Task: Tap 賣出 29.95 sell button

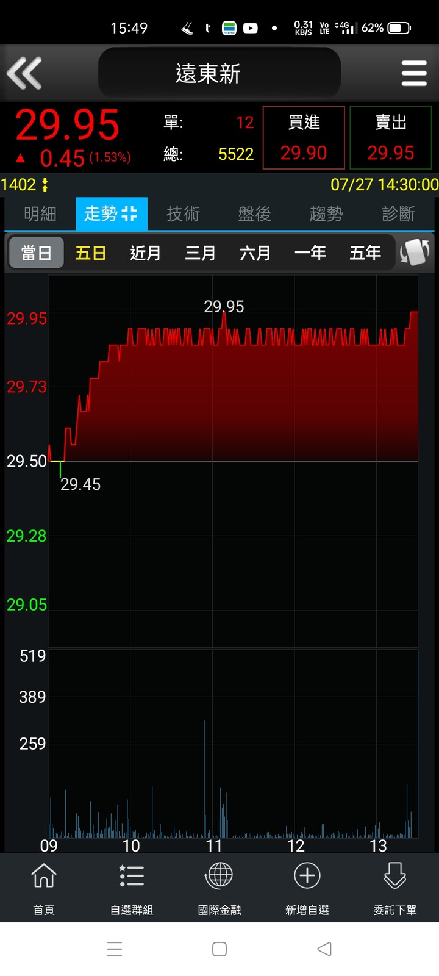Action: [x=391, y=138]
